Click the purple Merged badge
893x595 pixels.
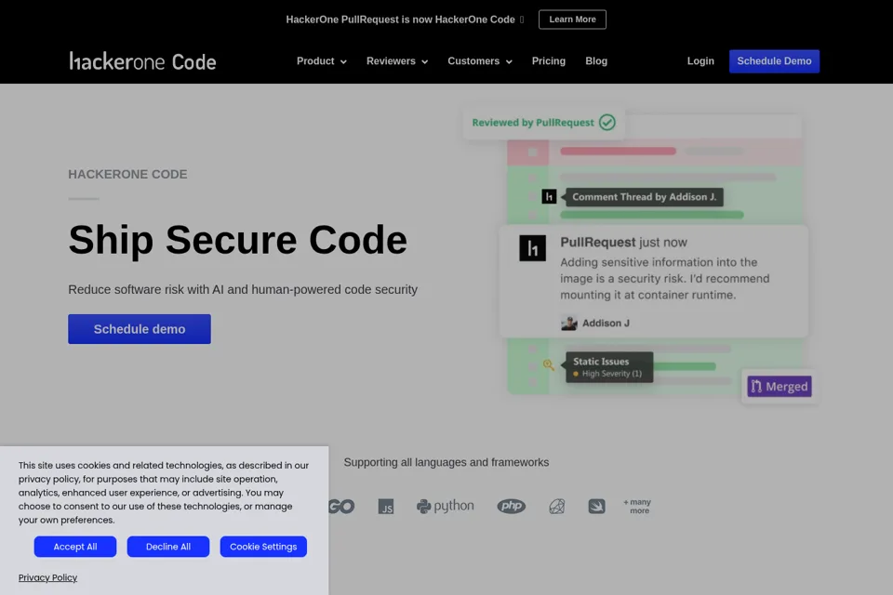click(x=780, y=387)
